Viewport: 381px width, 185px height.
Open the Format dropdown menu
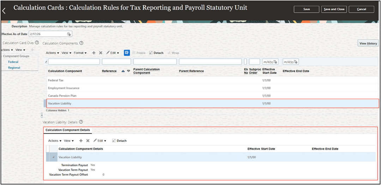[80, 53]
